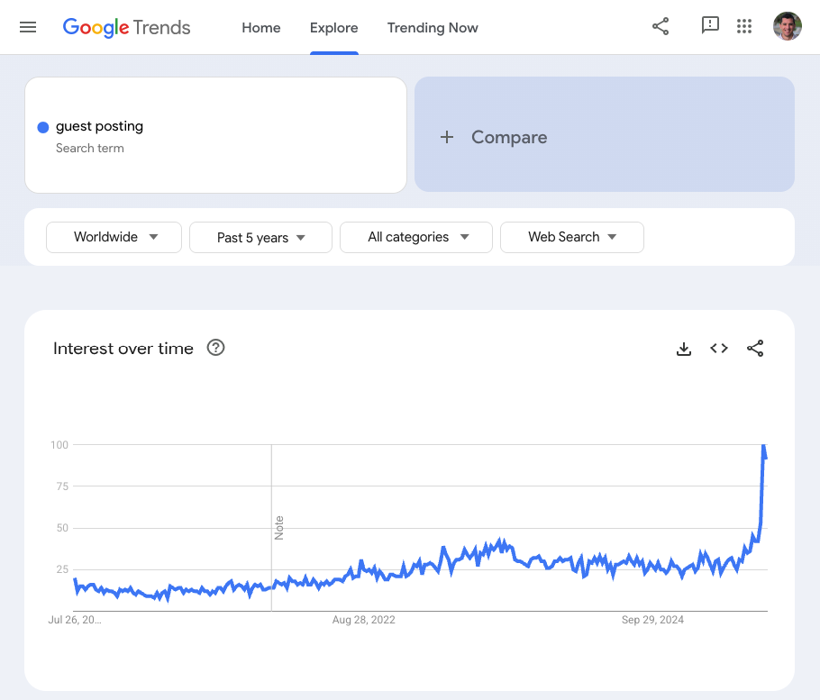Open the Worldwide region dropdown
820x700 pixels.
tap(114, 237)
